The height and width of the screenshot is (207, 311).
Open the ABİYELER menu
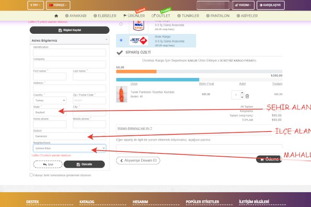click(x=247, y=16)
